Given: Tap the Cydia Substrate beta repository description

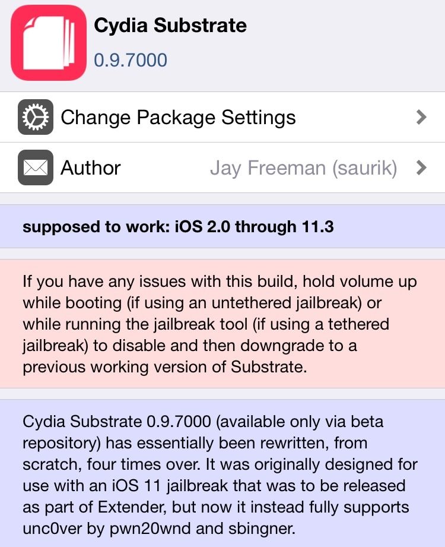Looking at the screenshot, I should click(223, 473).
